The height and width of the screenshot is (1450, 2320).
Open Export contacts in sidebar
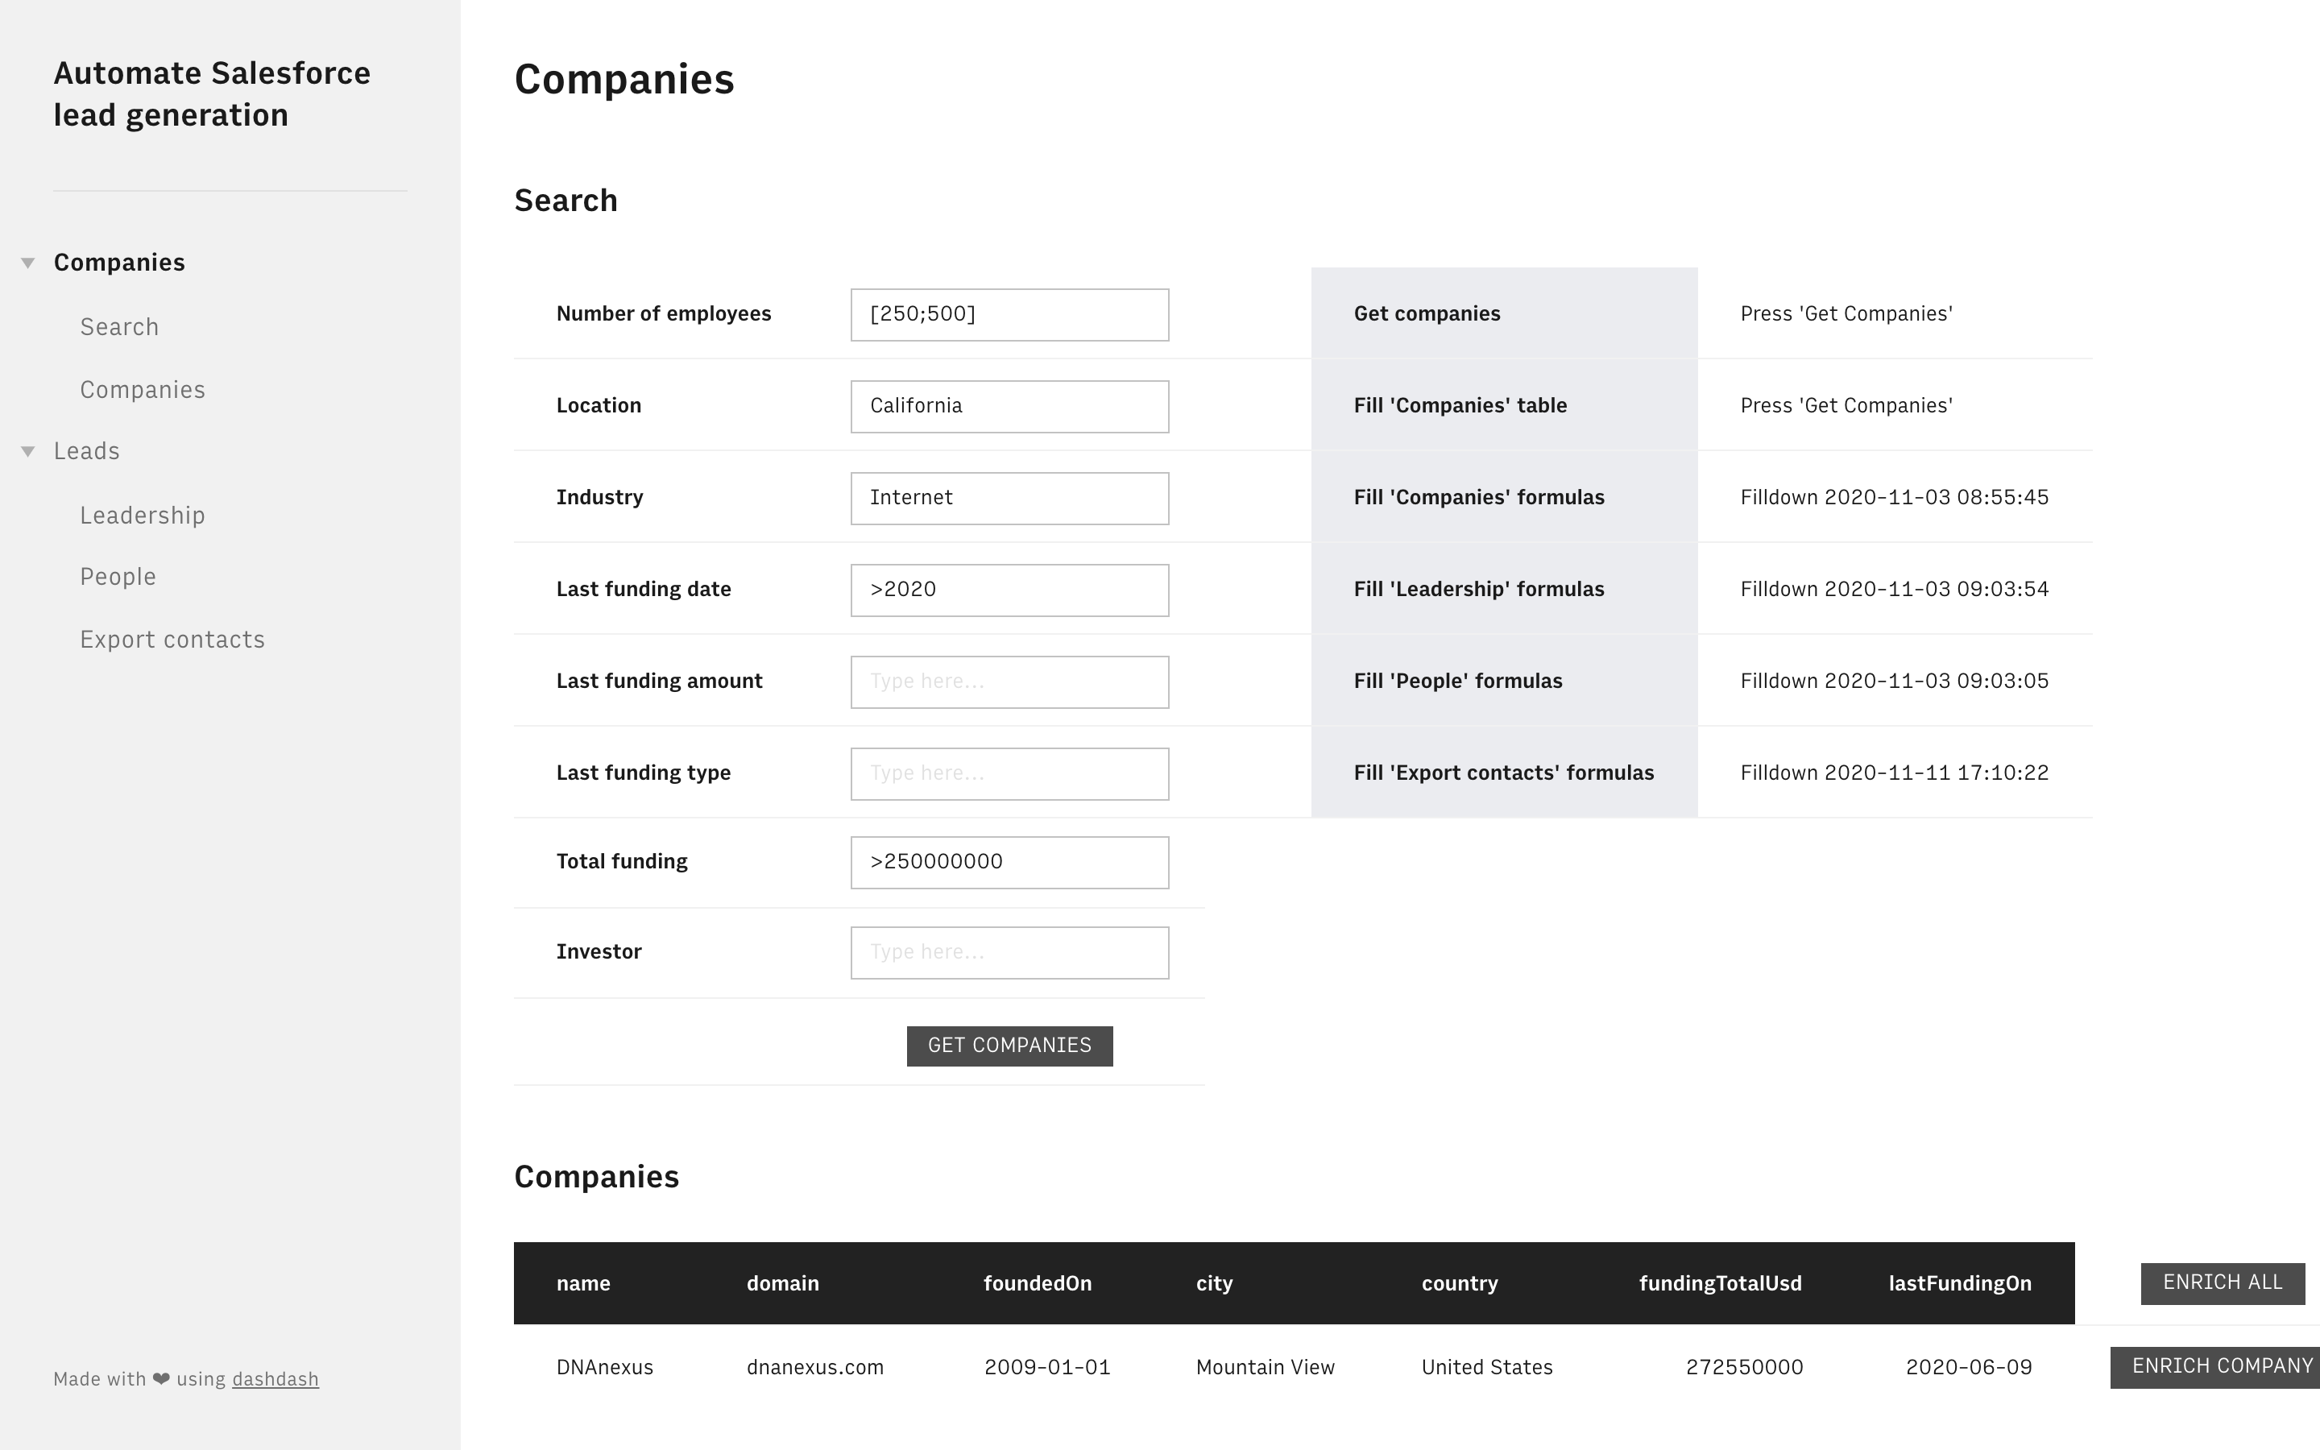click(x=172, y=640)
